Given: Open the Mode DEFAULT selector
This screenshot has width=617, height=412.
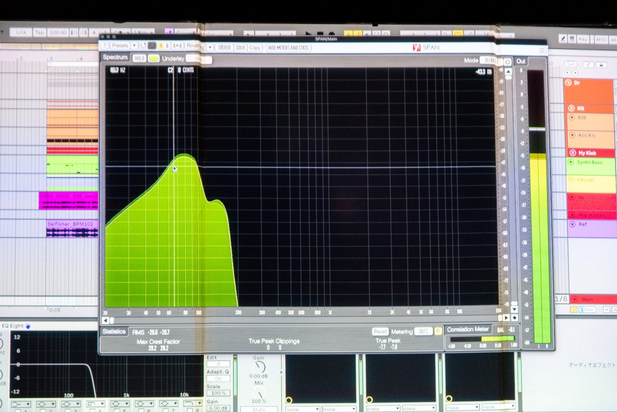Looking at the screenshot, I should pyautogui.click(x=490, y=61).
